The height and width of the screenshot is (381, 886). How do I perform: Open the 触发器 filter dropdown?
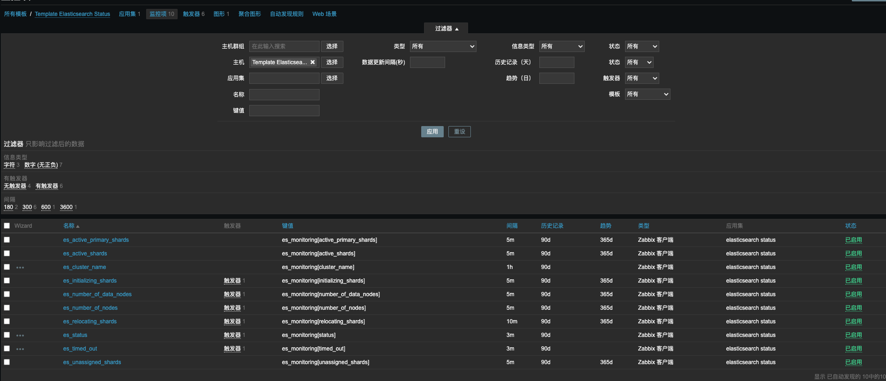[642, 78]
